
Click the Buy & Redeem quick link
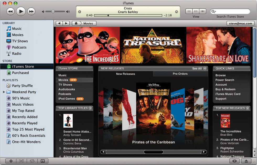pos(225,89)
